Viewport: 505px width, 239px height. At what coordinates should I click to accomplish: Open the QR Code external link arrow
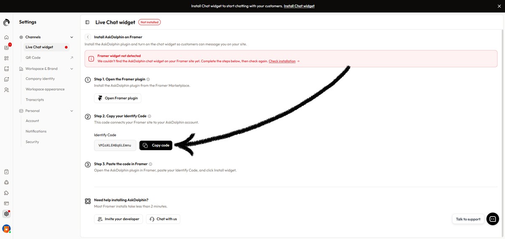[72, 58]
